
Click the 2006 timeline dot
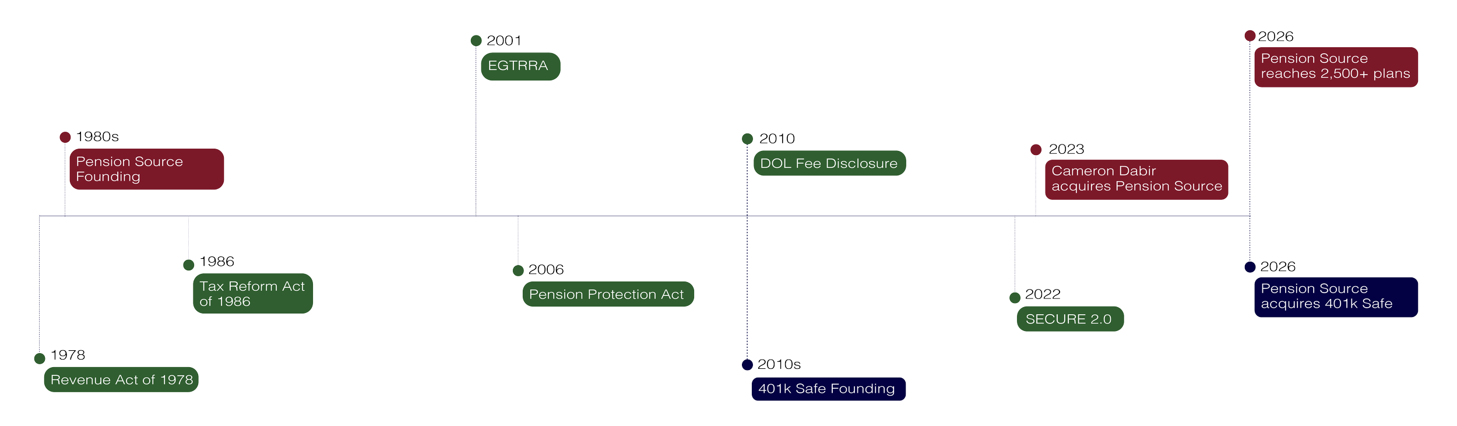coord(518,270)
